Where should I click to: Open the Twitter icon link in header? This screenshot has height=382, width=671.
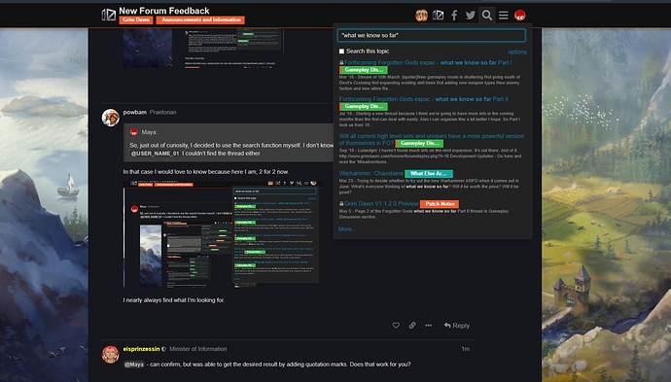471,16
